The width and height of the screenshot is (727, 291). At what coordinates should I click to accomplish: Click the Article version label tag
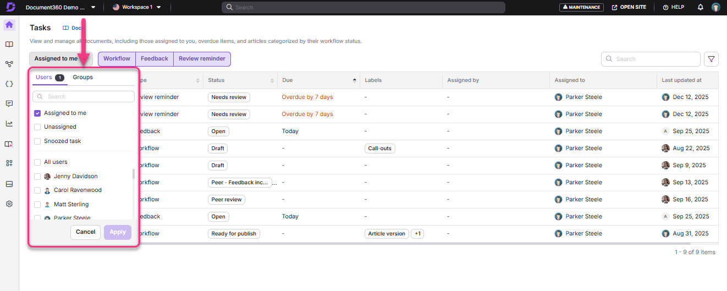(x=387, y=233)
